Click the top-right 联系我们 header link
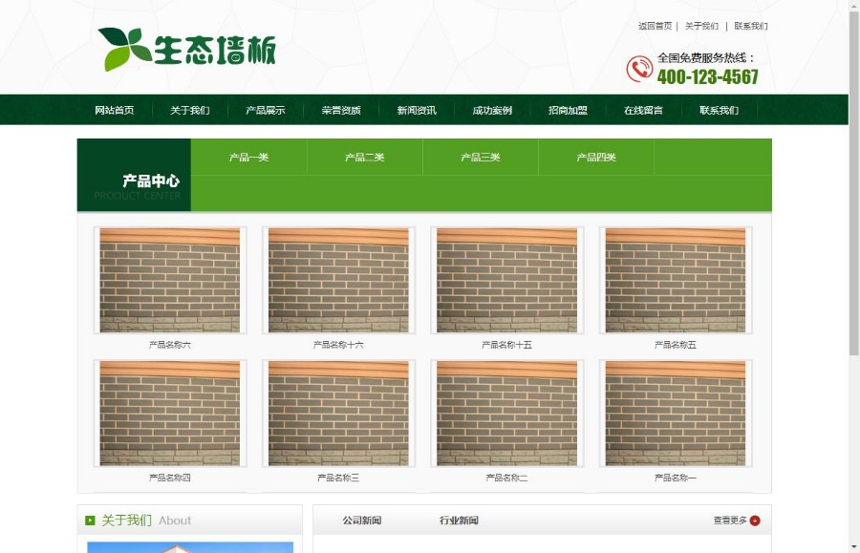Image resolution: width=860 pixels, height=553 pixels. click(751, 26)
